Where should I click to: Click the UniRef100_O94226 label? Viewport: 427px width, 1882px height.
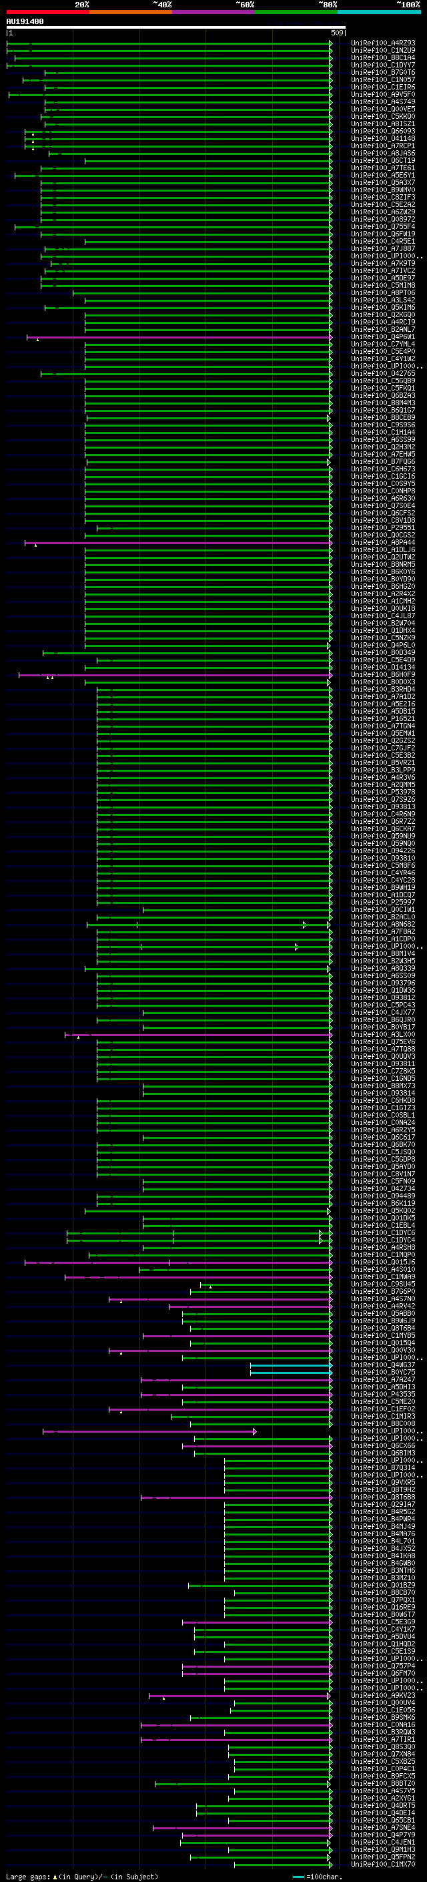pyautogui.click(x=383, y=851)
